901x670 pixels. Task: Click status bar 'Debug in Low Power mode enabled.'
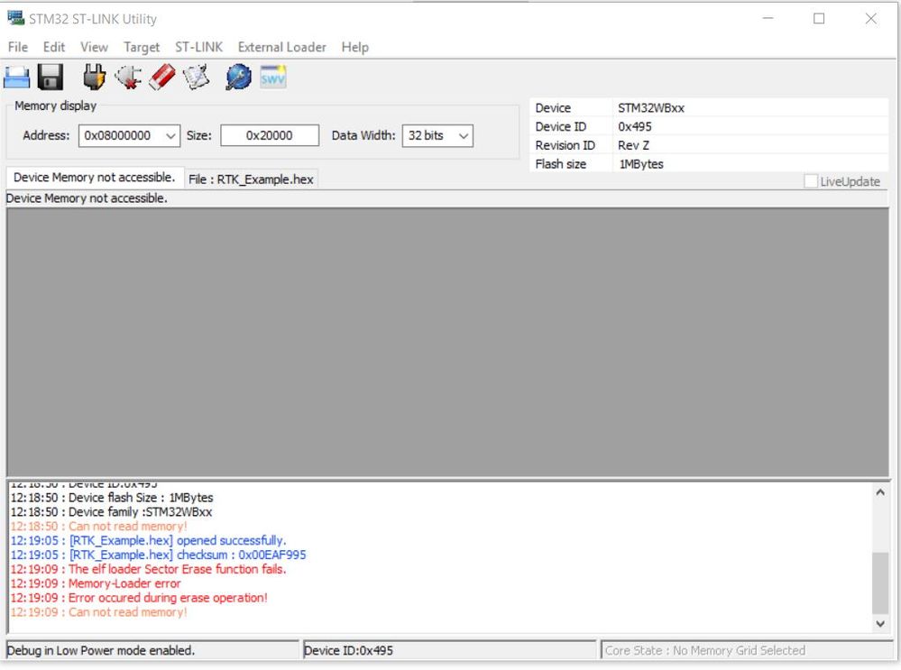(152, 650)
